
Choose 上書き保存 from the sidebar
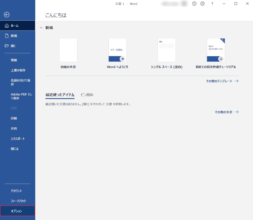pyautogui.click(x=18, y=70)
